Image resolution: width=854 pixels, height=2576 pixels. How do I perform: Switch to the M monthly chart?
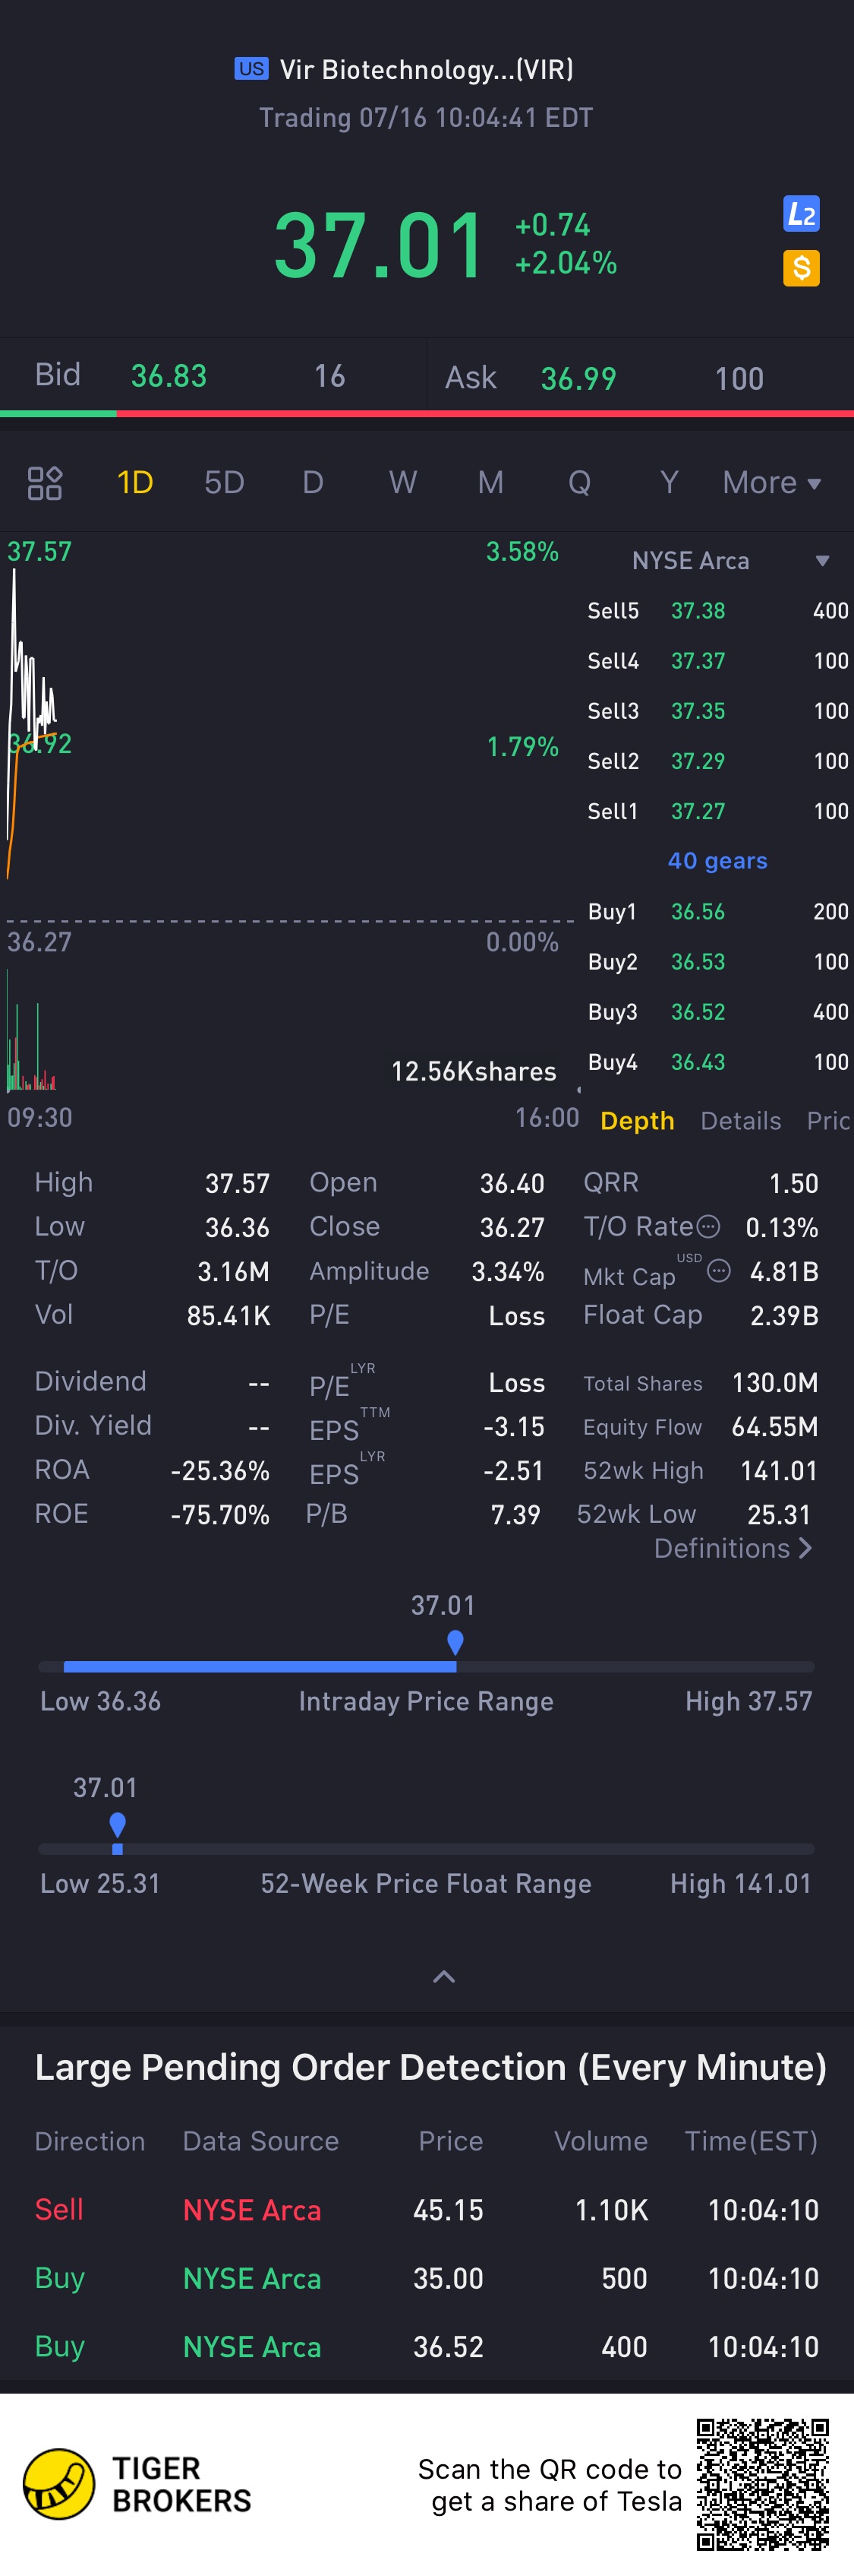point(490,483)
